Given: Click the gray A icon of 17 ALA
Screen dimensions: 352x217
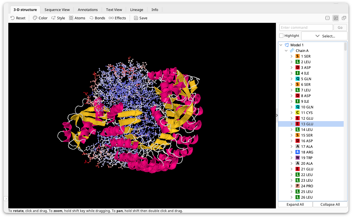Looking at the screenshot, I should 298,146.
